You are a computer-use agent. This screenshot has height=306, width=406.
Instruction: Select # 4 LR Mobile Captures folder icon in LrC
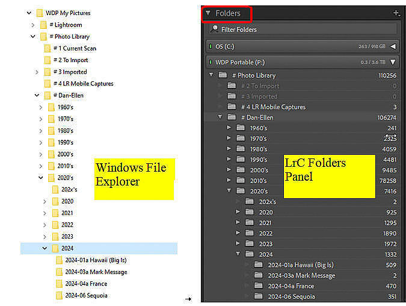tap(232, 107)
